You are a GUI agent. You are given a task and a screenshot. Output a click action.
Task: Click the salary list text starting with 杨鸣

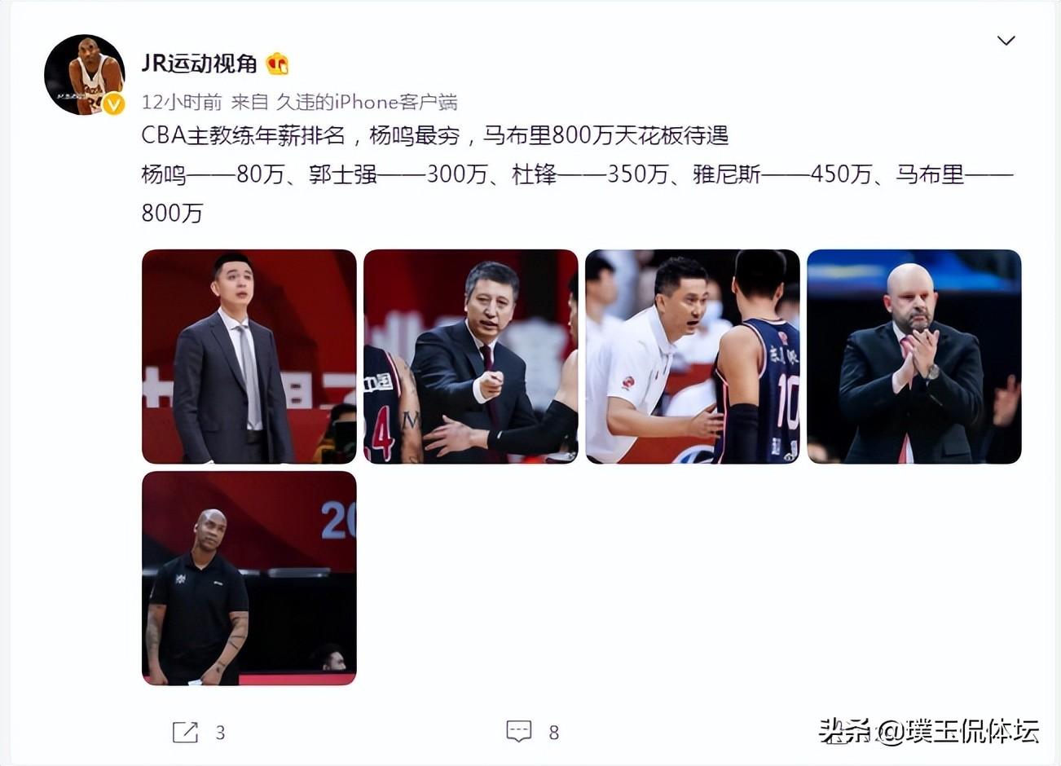click(x=578, y=193)
